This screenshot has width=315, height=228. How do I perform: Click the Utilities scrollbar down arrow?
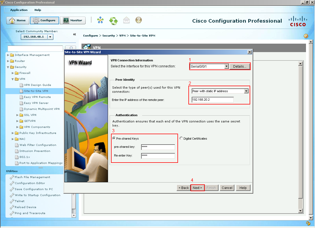pyautogui.click(x=74, y=215)
